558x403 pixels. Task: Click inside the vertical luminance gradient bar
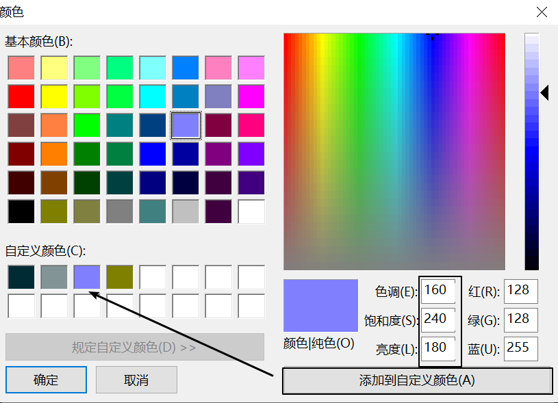click(532, 151)
